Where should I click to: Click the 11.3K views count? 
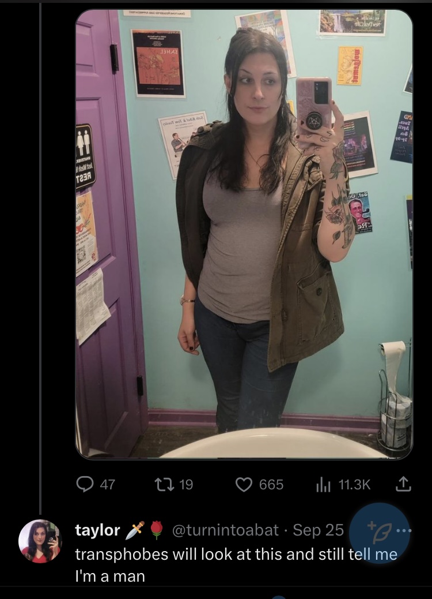coord(354,485)
